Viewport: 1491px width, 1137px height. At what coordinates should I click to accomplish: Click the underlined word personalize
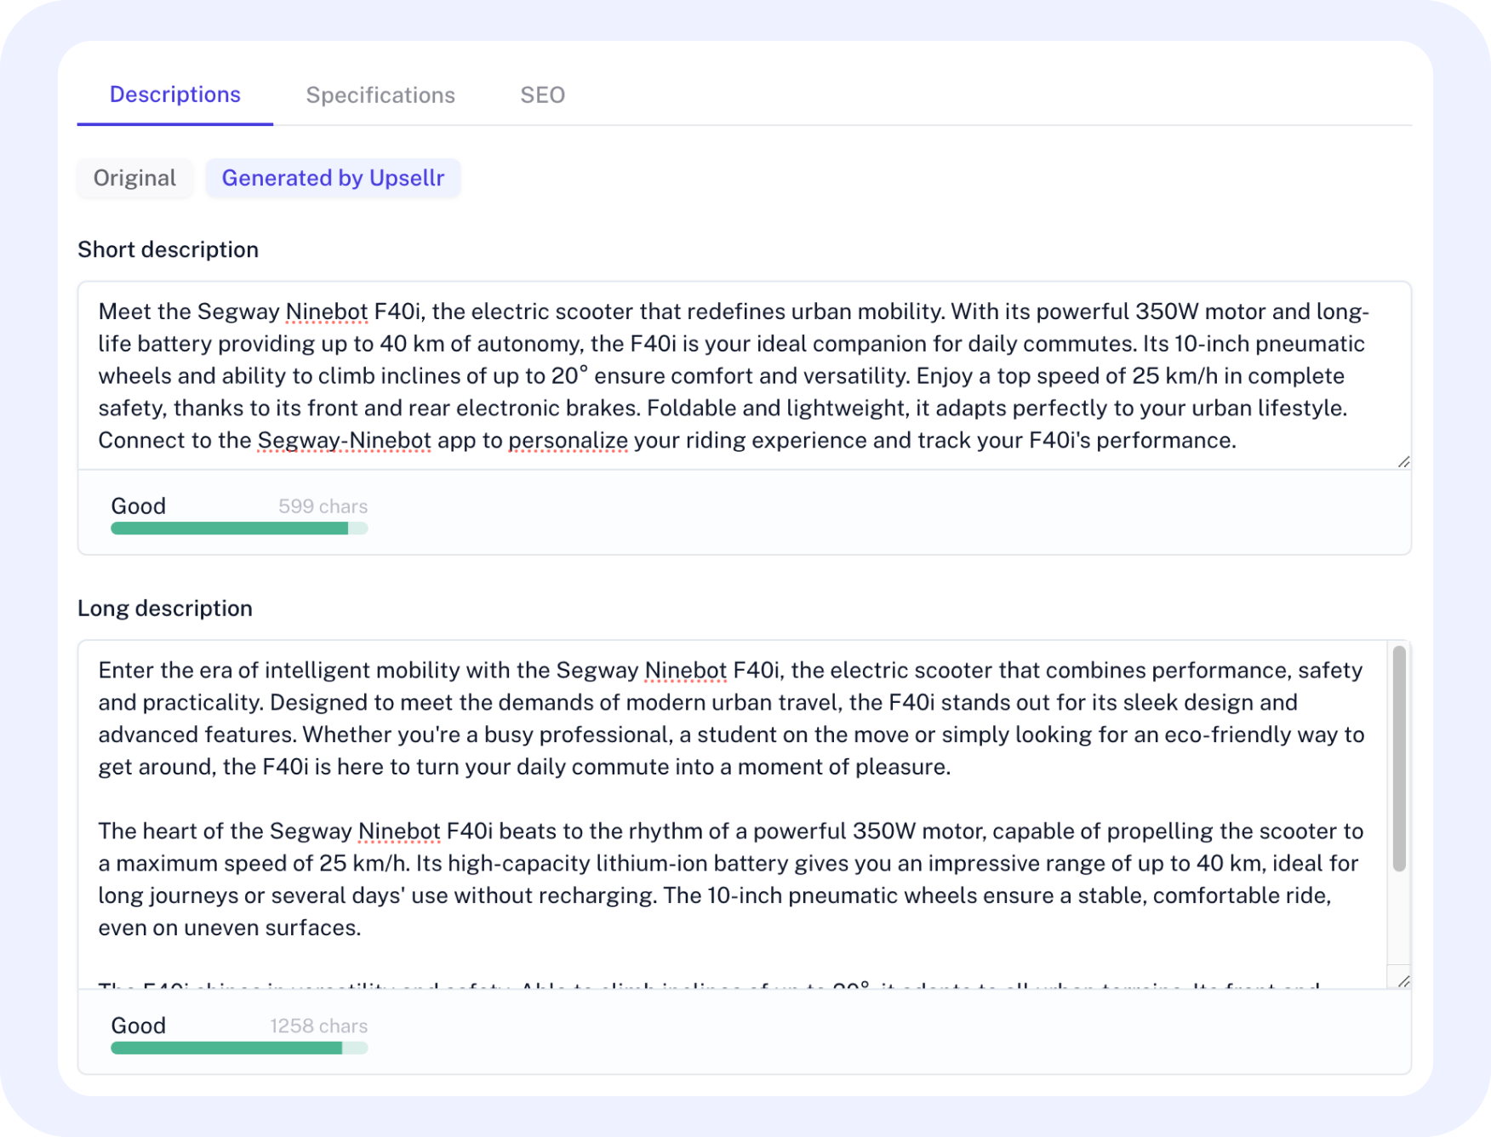point(568,441)
